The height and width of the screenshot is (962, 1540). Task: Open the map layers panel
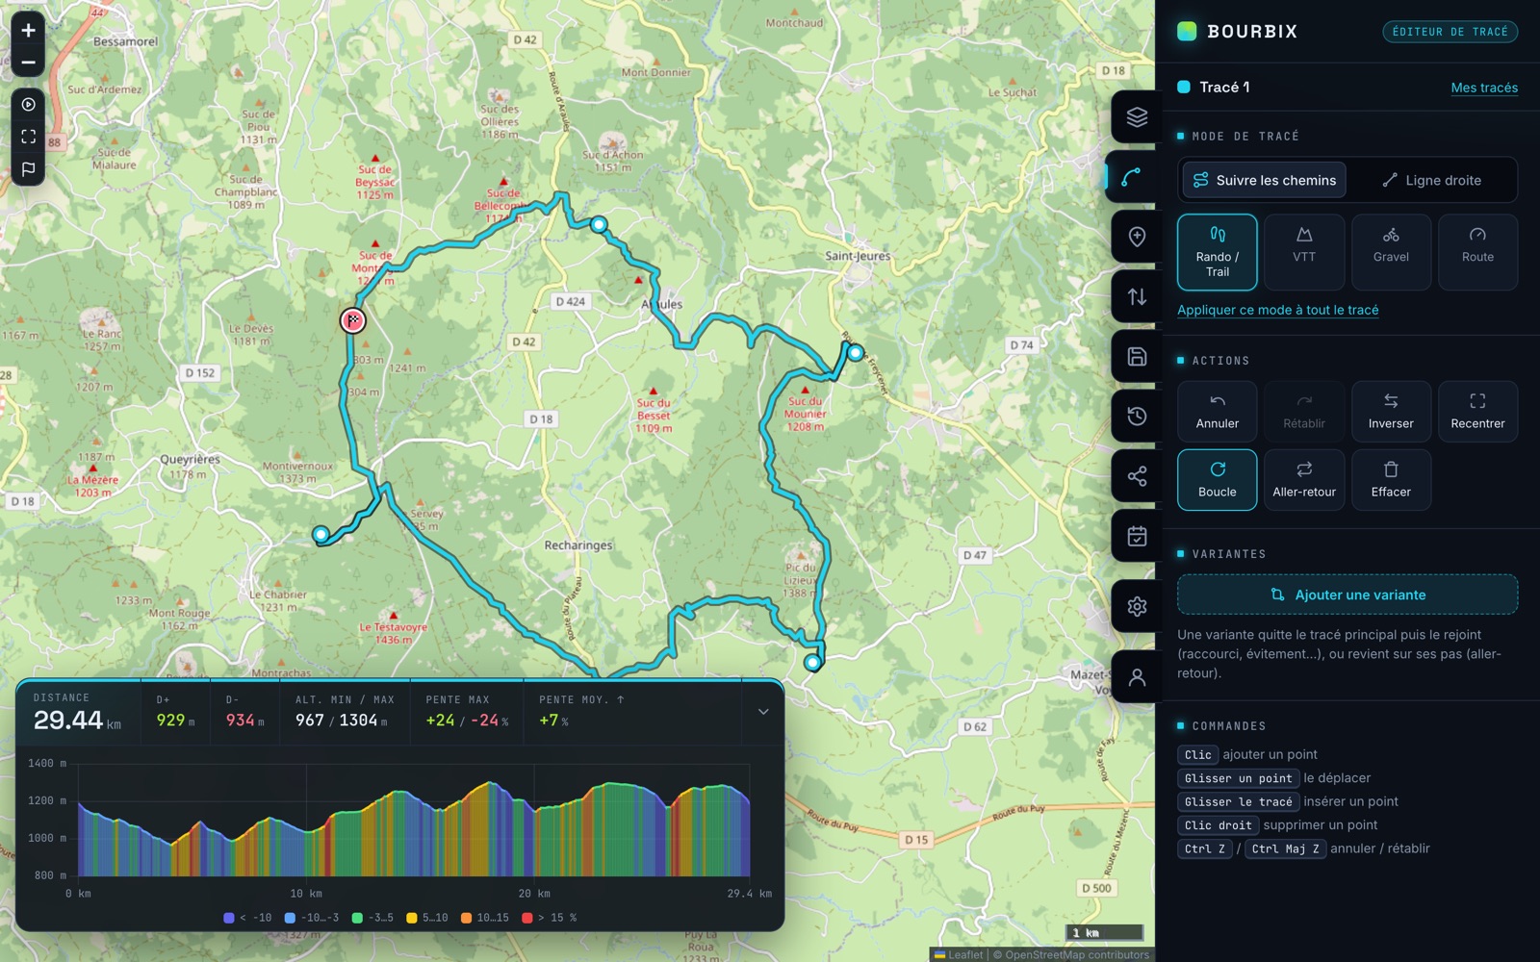point(1137,117)
